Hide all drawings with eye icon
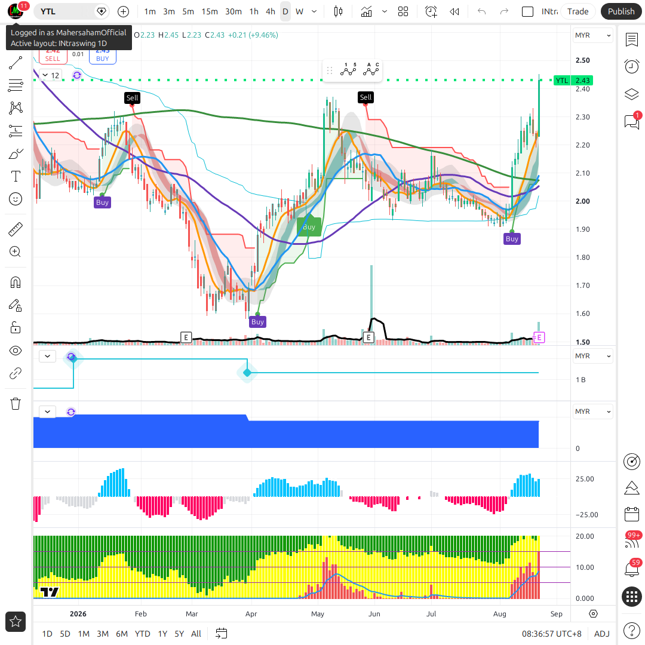Viewport: 645px width, 645px height. 16,351
